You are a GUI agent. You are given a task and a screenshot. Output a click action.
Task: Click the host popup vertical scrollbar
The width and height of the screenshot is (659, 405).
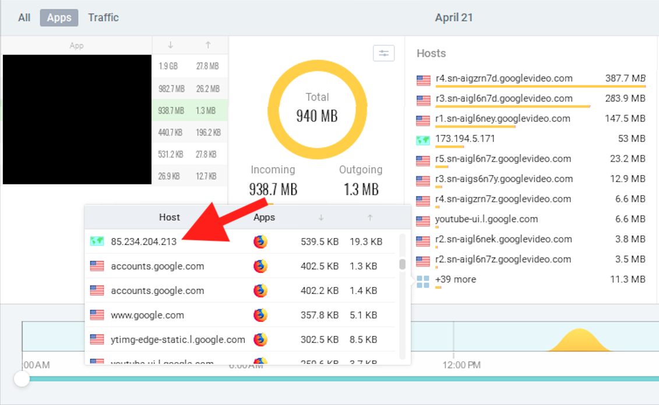coord(402,265)
